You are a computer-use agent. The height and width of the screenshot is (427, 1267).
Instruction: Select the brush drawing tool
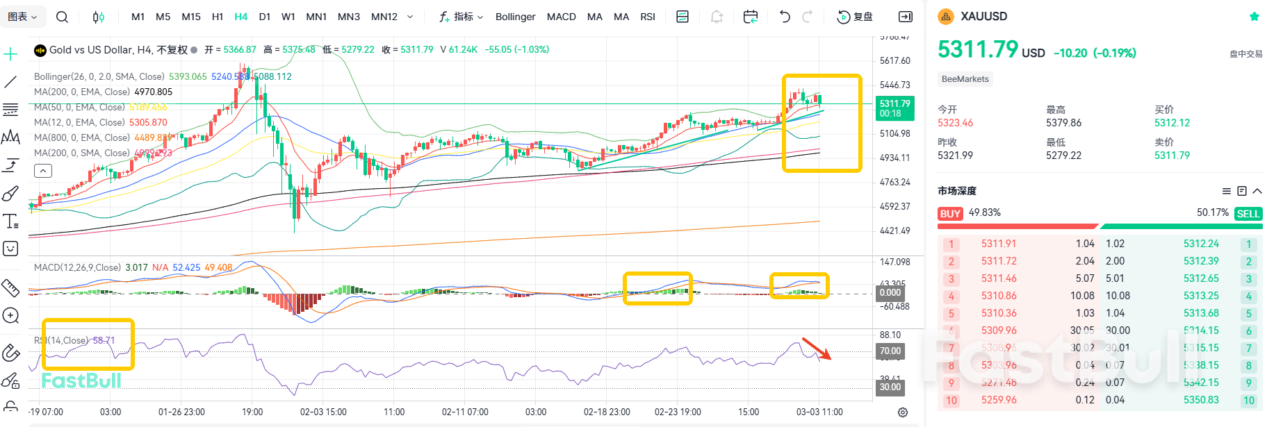tap(10, 194)
